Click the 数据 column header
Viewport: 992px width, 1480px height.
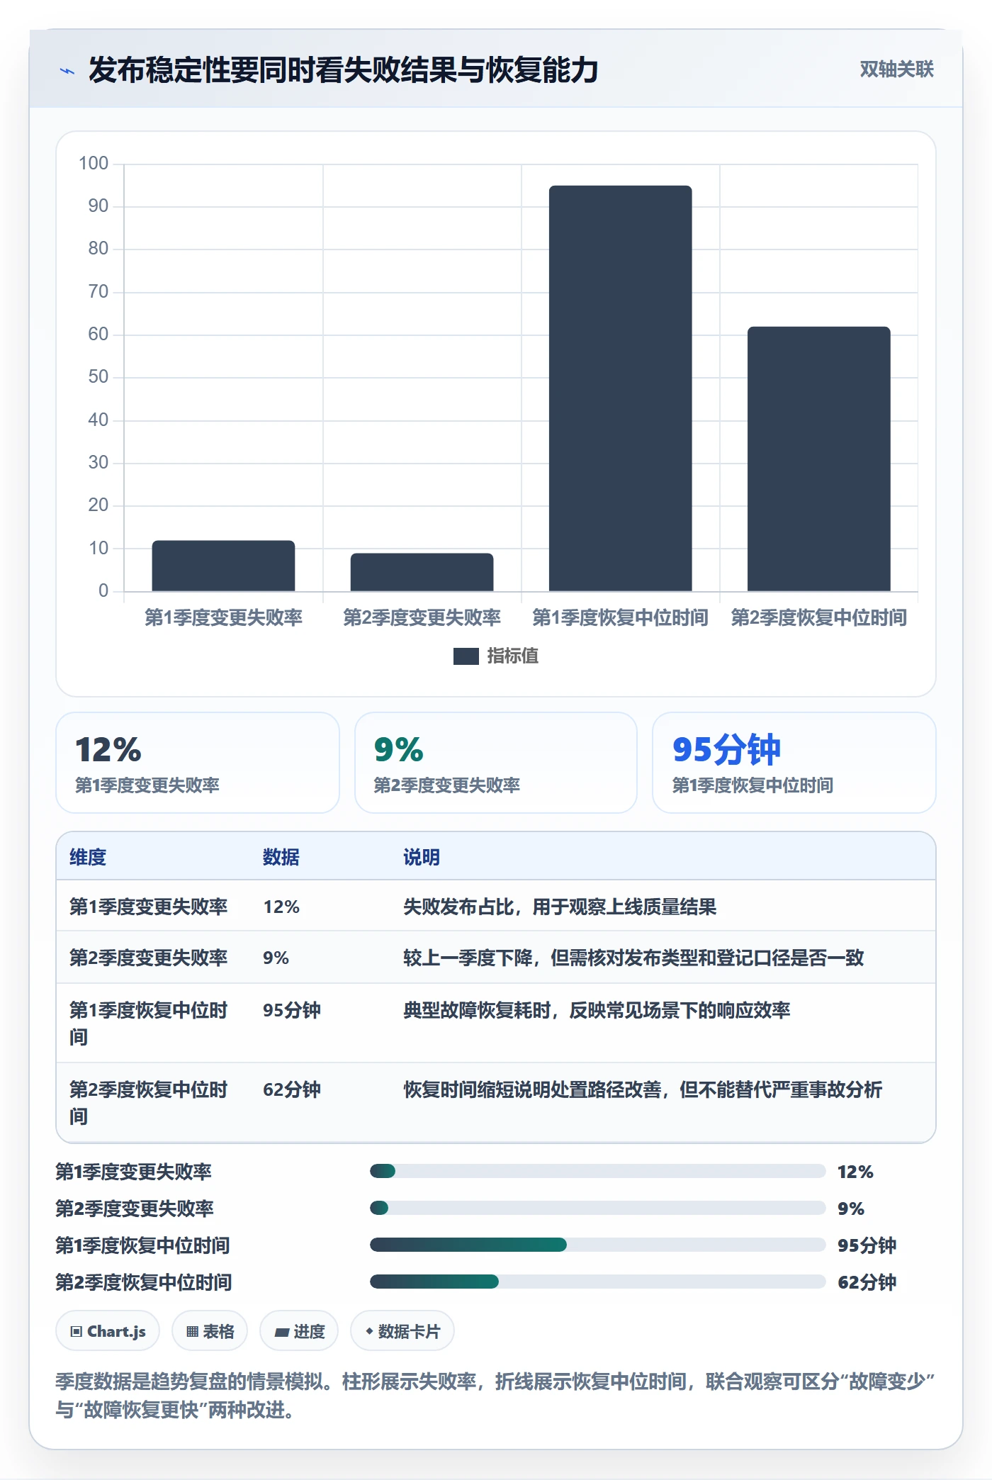coord(281,857)
